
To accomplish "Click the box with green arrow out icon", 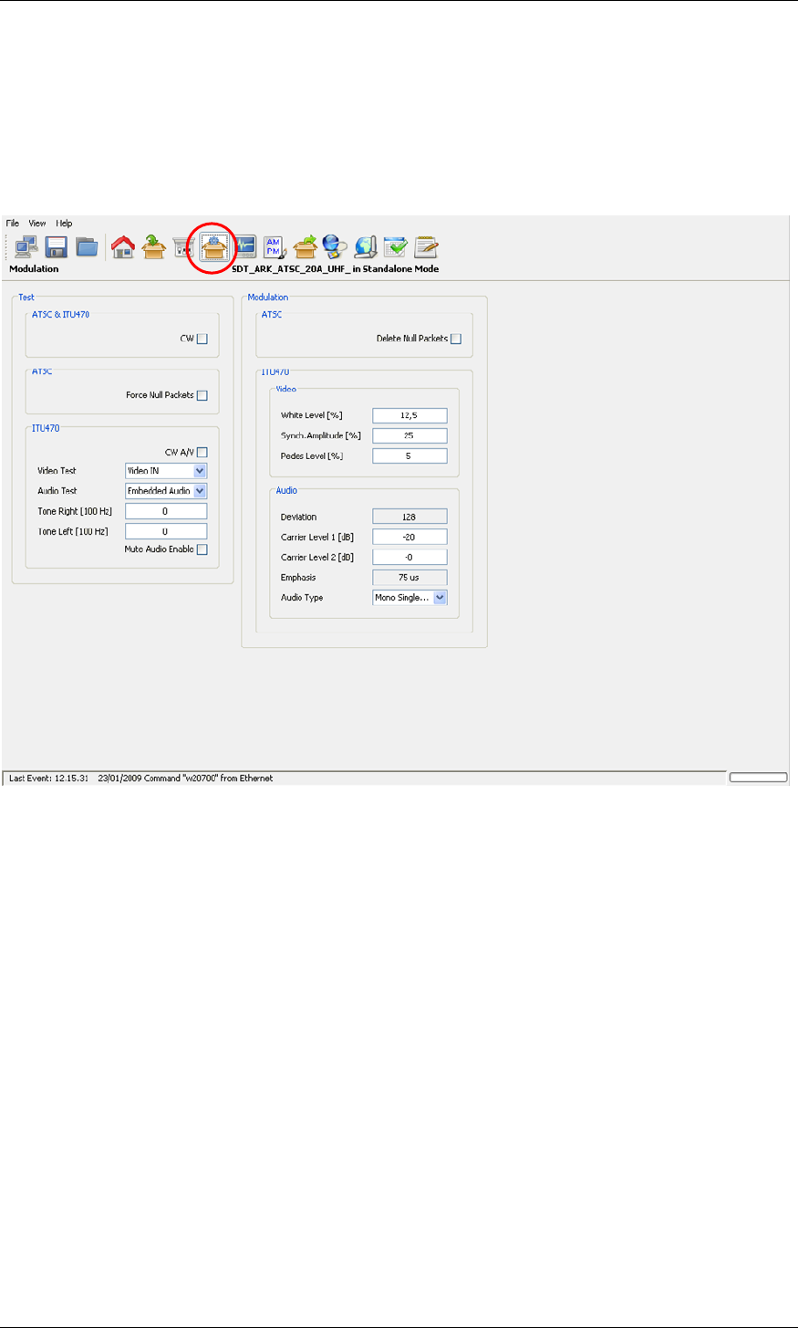I will coord(305,246).
